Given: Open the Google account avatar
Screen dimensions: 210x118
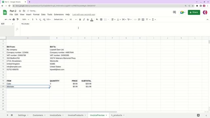Looking at the screenshot, I should pyautogui.click(x=205, y=12).
